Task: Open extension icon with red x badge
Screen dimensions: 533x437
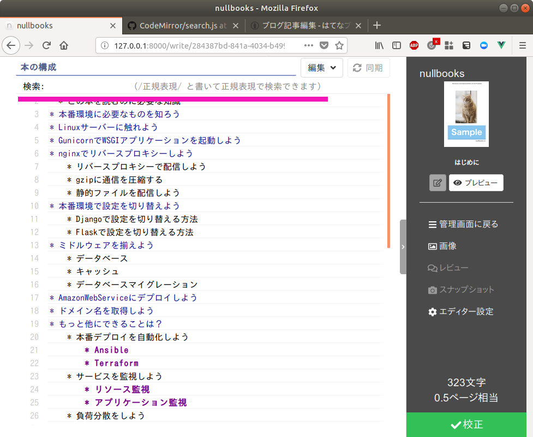Action: (433, 45)
